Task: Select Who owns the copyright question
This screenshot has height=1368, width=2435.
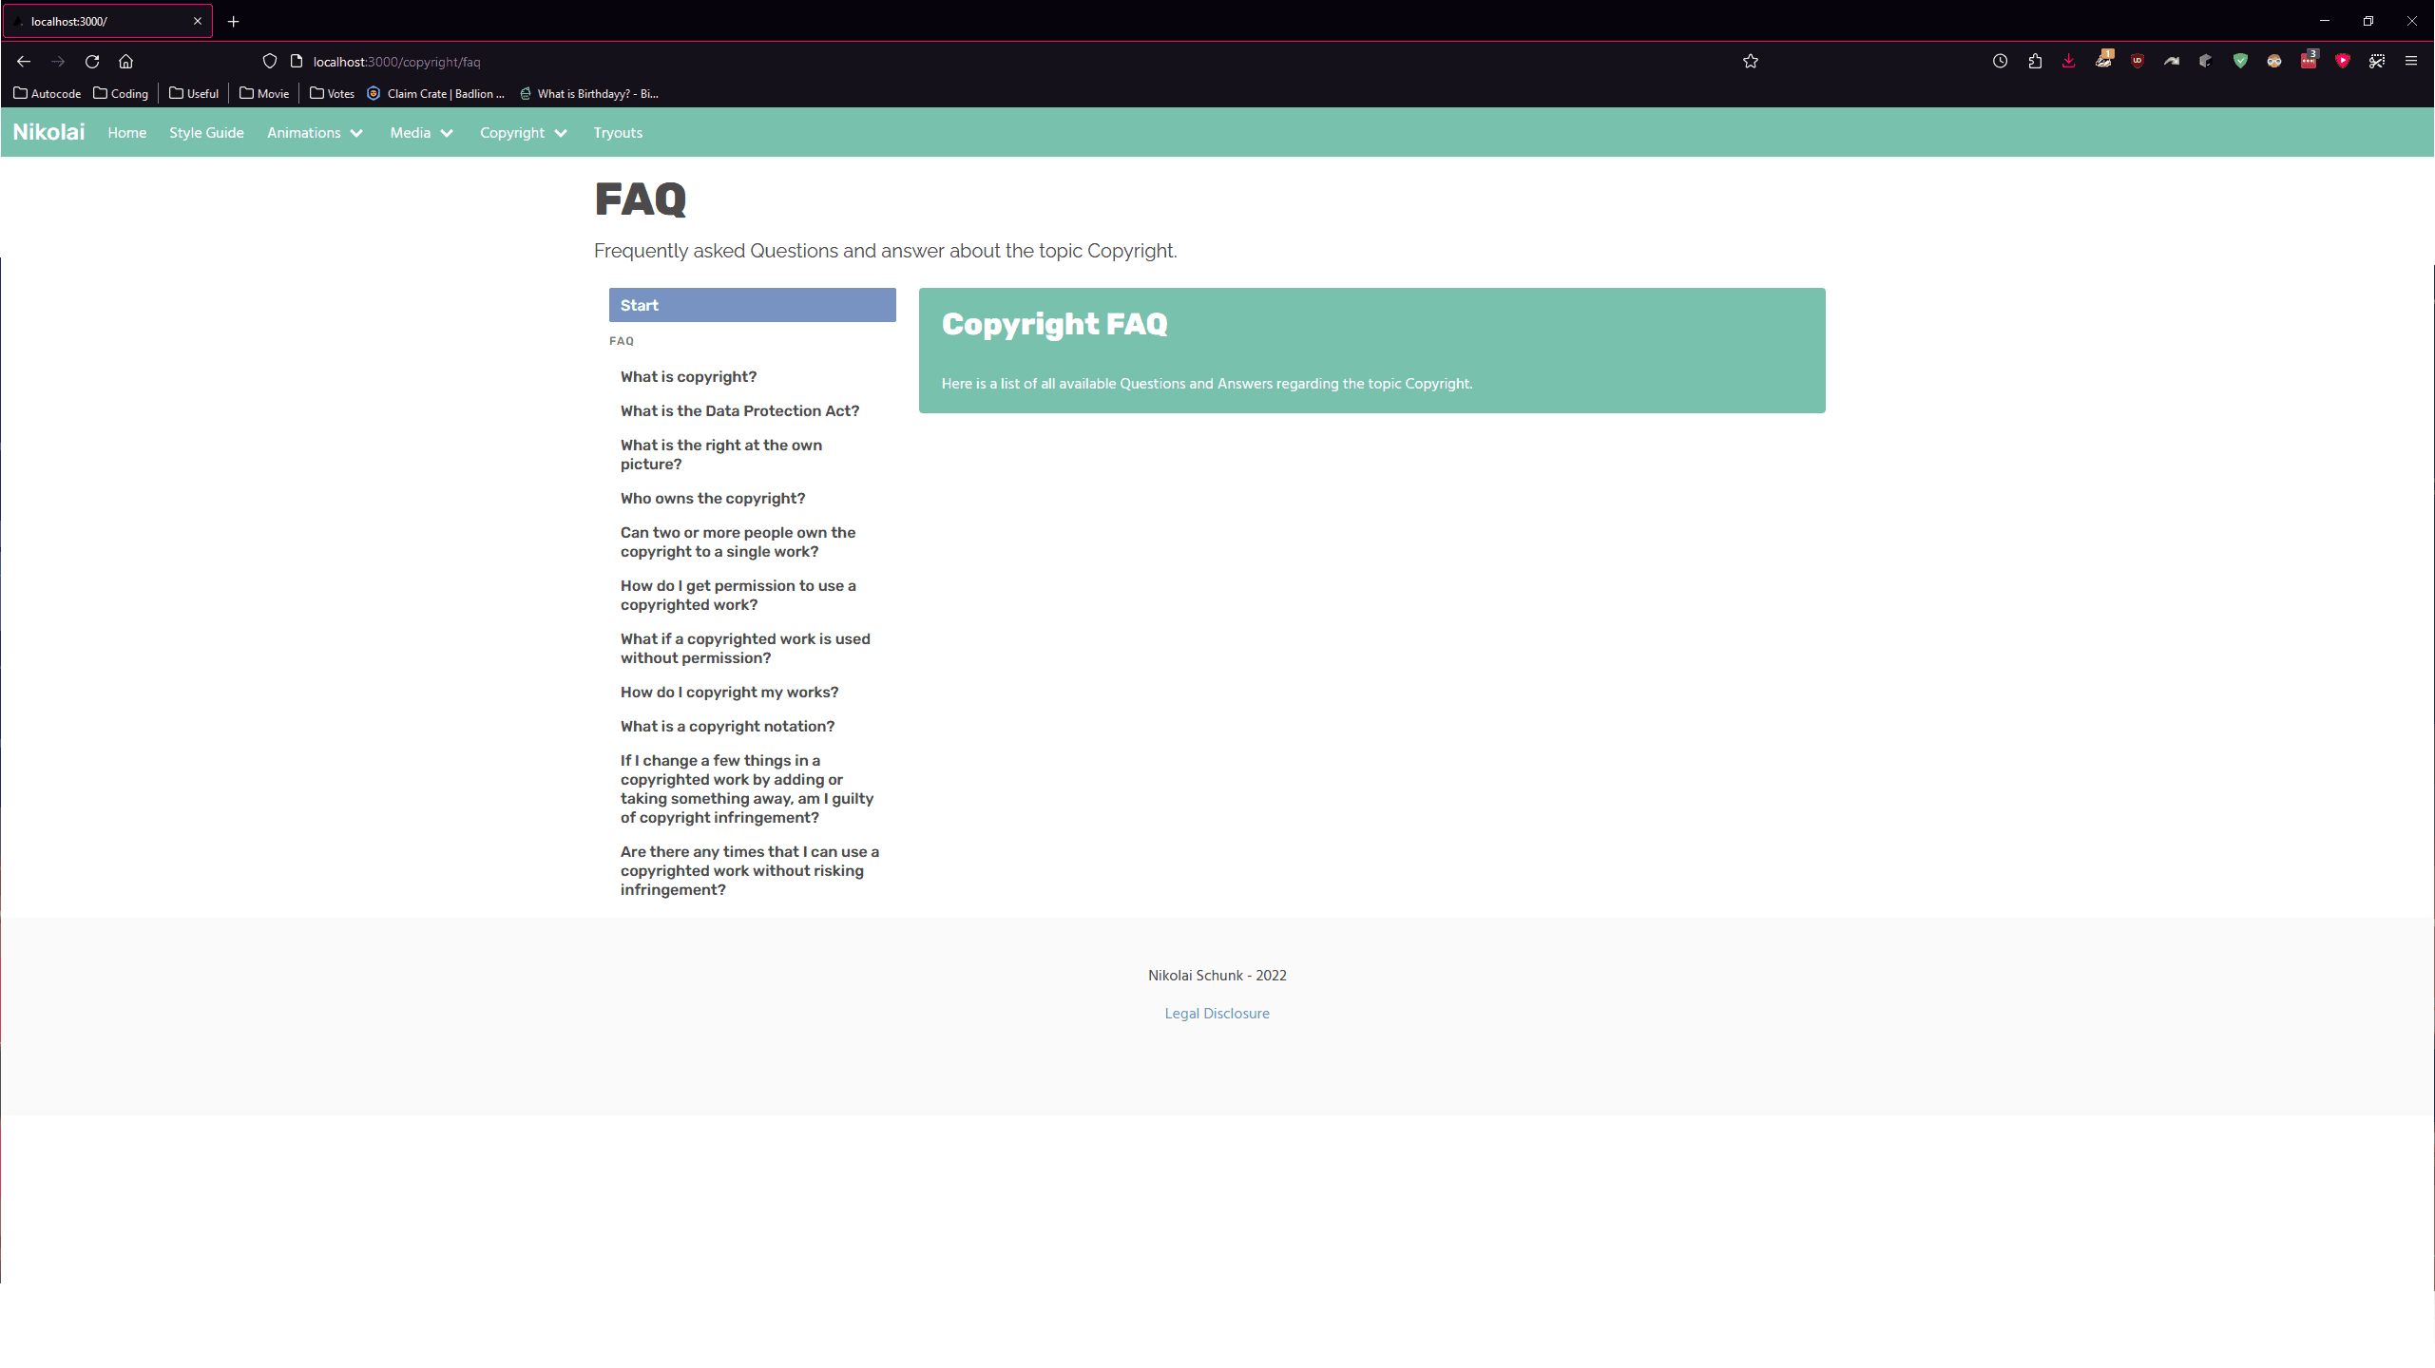Action: pyautogui.click(x=713, y=499)
